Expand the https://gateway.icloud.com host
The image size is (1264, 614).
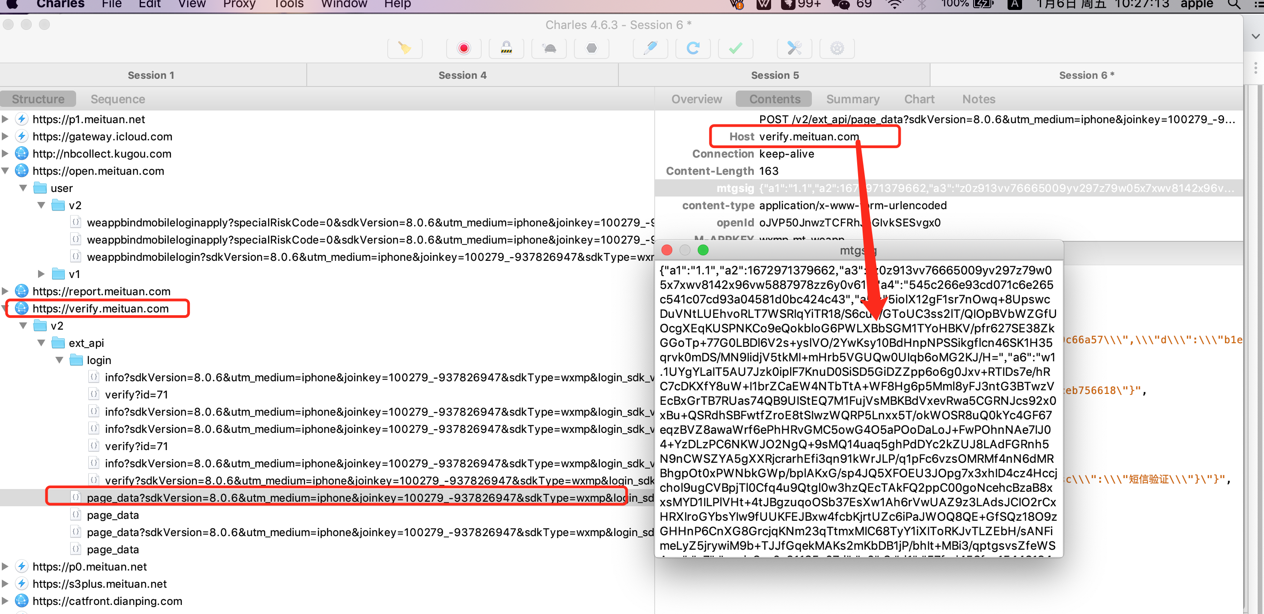pyautogui.click(x=5, y=136)
